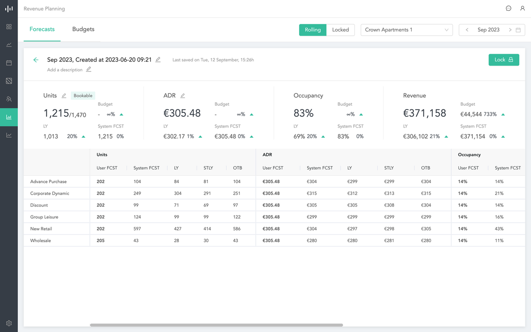Image resolution: width=531 pixels, height=332 pixels.
Task: Switch forecast mode to Locked
Action: (x=341, y=30)
